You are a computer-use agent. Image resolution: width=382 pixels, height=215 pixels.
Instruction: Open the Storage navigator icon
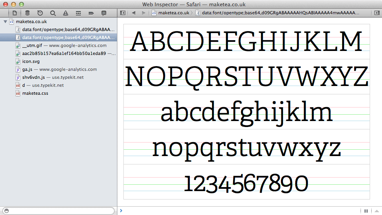click(x=27, y=13)
